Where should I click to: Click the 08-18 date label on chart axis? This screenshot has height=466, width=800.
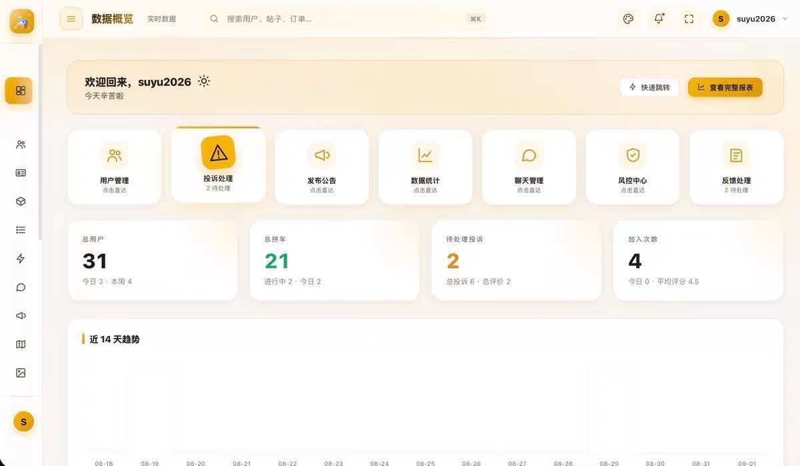pyautogui.click(x=104, y=463)
